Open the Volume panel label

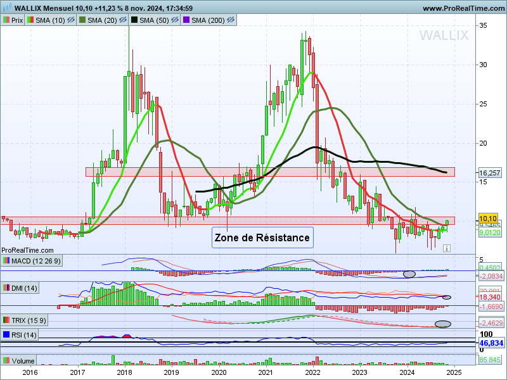pos(23,360)
